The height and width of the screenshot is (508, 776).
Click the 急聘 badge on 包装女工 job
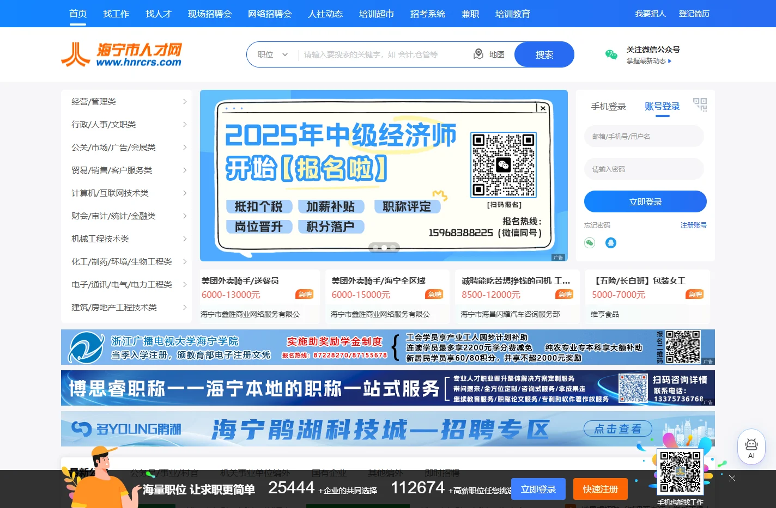pos(695,295)
